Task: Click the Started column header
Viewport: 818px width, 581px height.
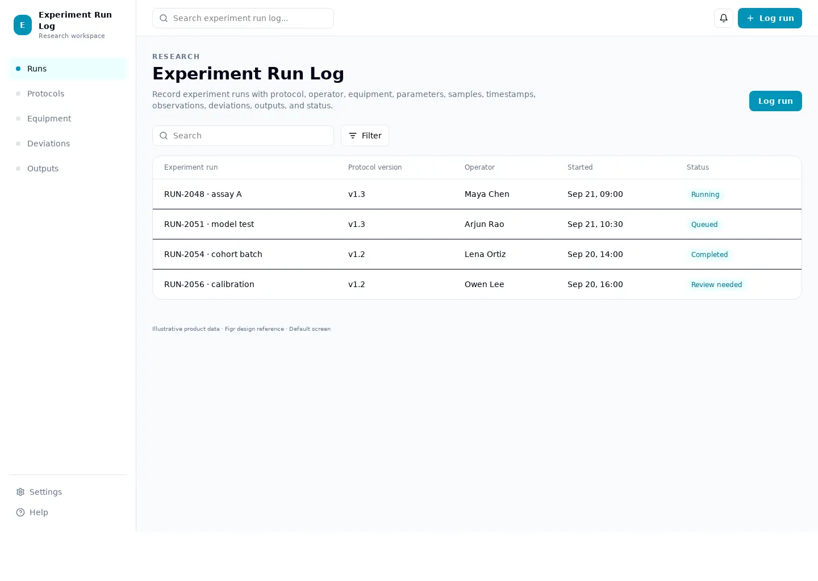Action: tap(580, 167)
